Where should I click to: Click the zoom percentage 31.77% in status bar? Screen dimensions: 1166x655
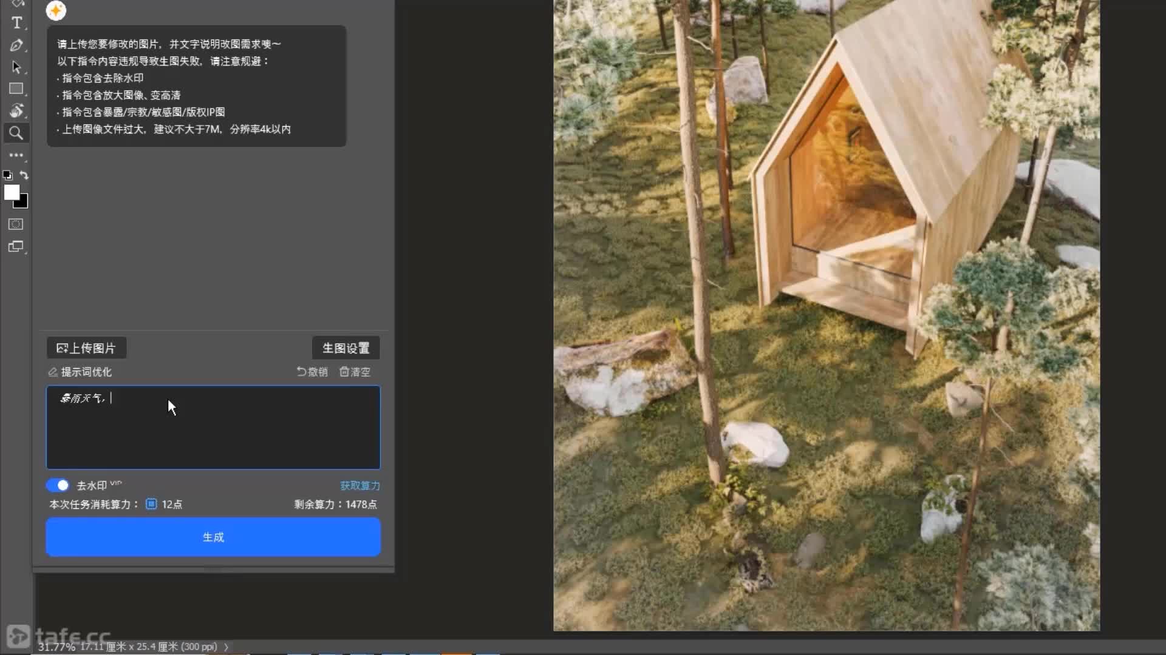coord(57,647)
